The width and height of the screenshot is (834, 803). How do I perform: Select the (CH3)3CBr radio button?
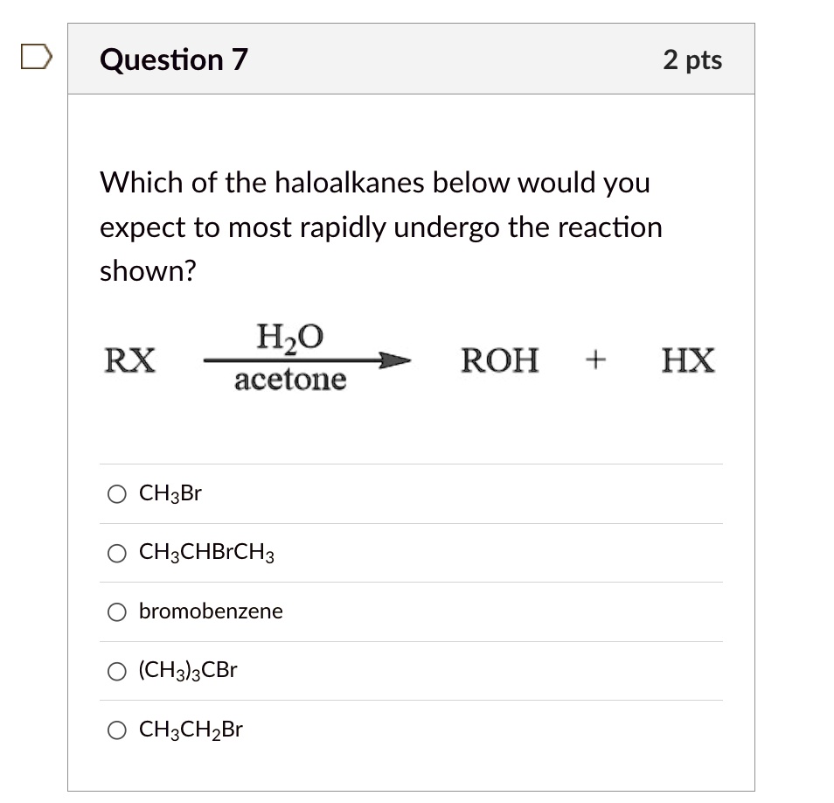pos(116,669)
